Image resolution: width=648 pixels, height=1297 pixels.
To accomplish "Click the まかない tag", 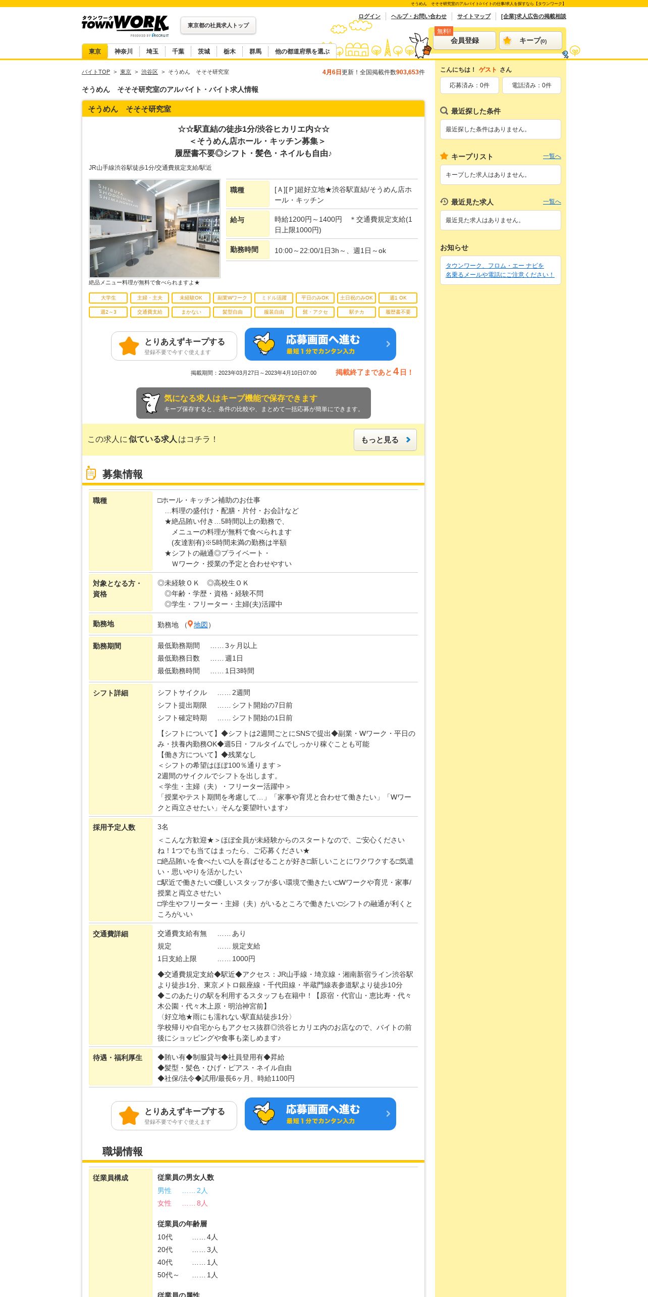I will tap(191, 312).
